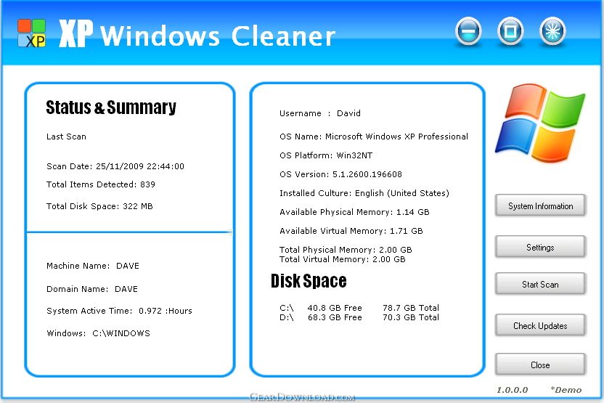The width and height of the screenshot is (604, 403).
Task: Click '70.3 GB Total' value
Action: [x=411, y=317]
